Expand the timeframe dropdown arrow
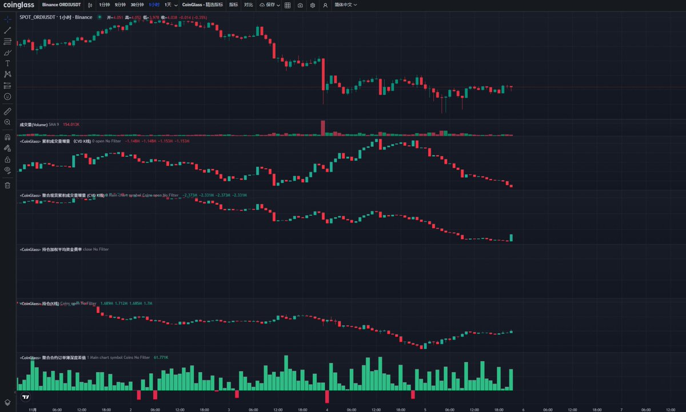This screenshot has height=412, width=686. 176,5
